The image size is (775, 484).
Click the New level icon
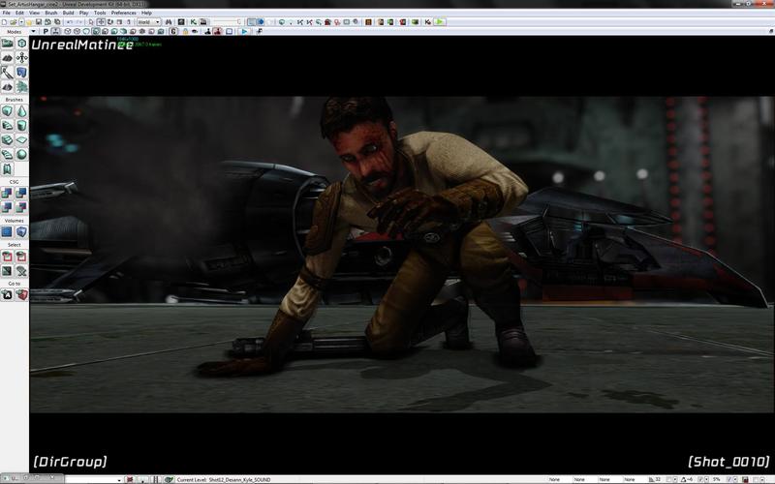click(x=5, y=22)
